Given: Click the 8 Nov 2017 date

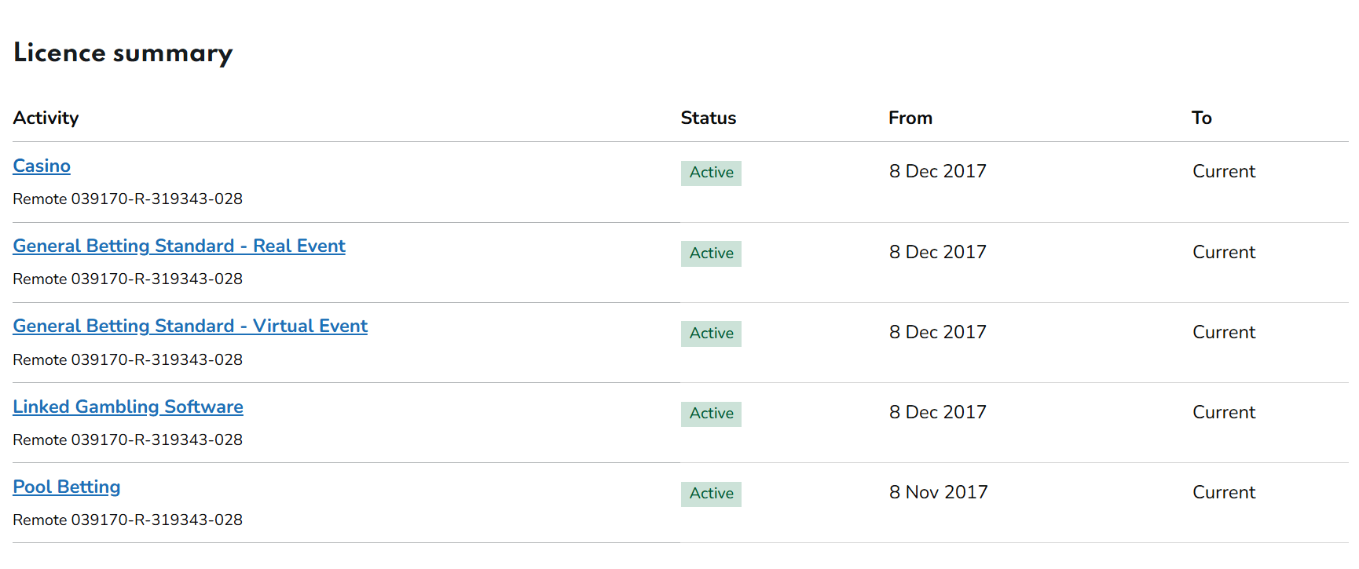Looking at the screenshot, I should tap(939, 493).
